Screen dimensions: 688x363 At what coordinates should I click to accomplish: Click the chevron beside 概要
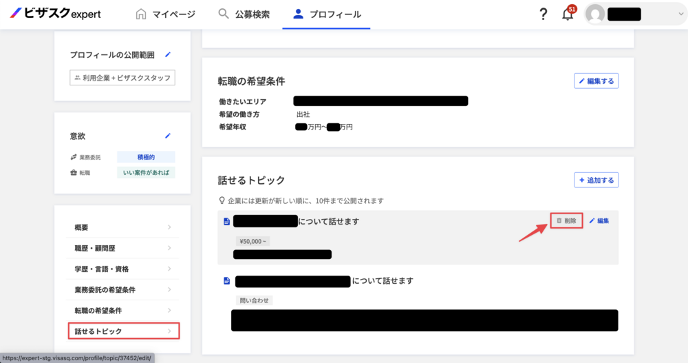(x=169, y=227)
